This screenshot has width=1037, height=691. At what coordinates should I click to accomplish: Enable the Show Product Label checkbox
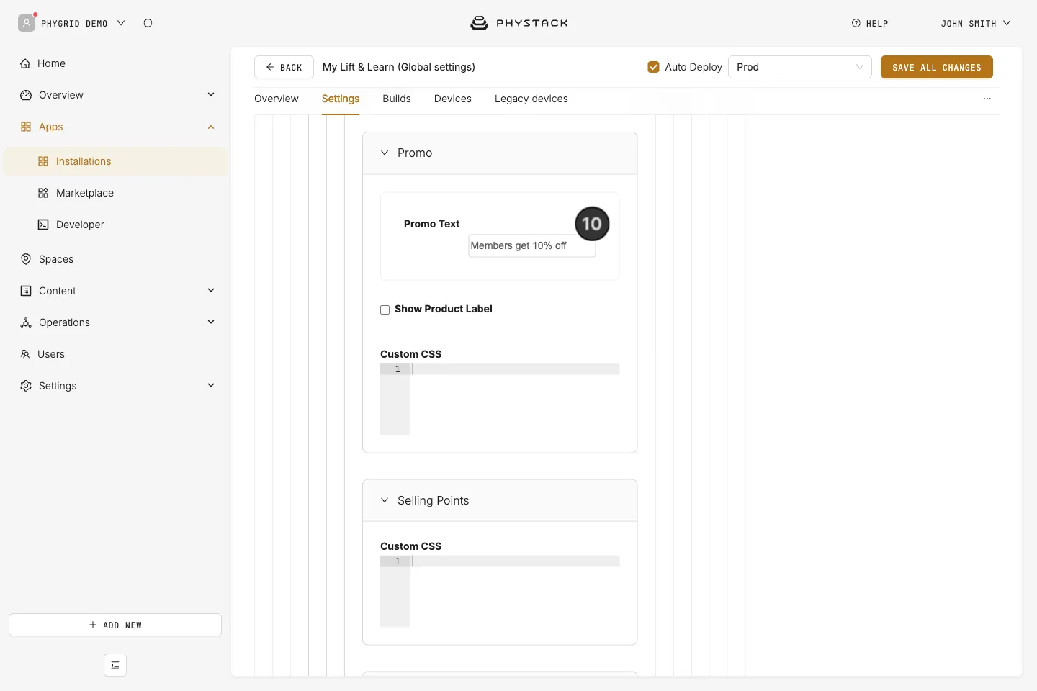pos(385,310)
